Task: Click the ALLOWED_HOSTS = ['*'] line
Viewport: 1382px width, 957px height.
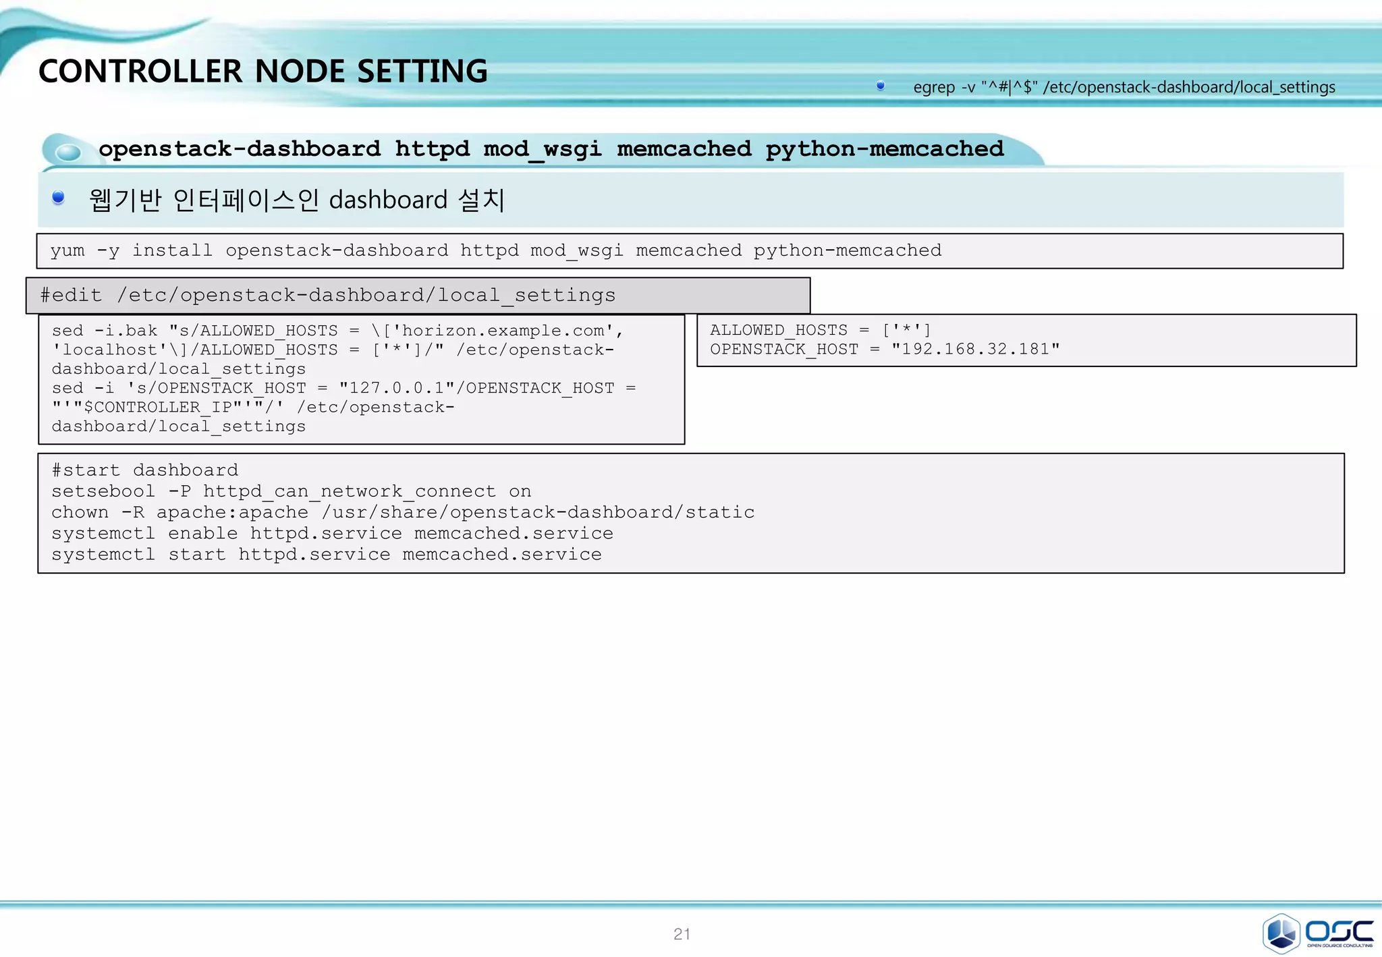Action: 820,330
